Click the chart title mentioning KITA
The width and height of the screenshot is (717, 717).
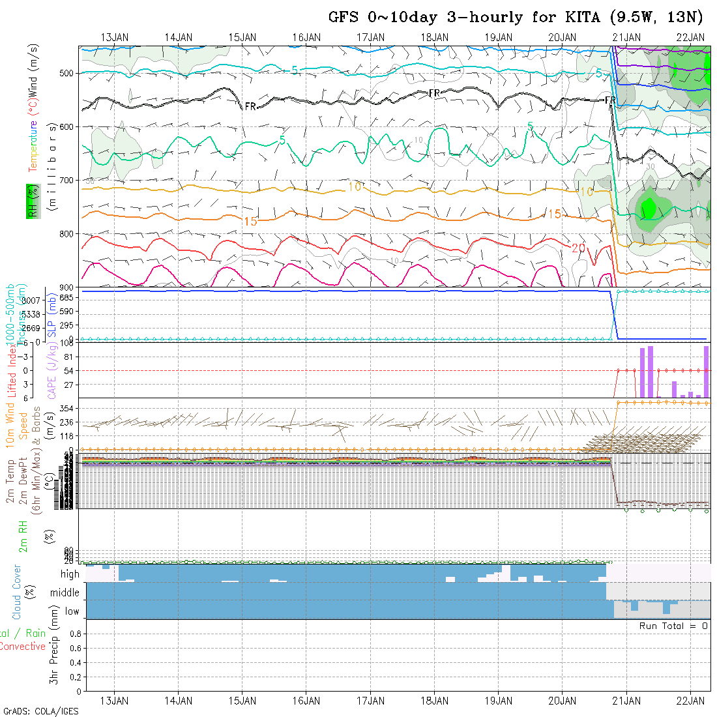[516, 17]
